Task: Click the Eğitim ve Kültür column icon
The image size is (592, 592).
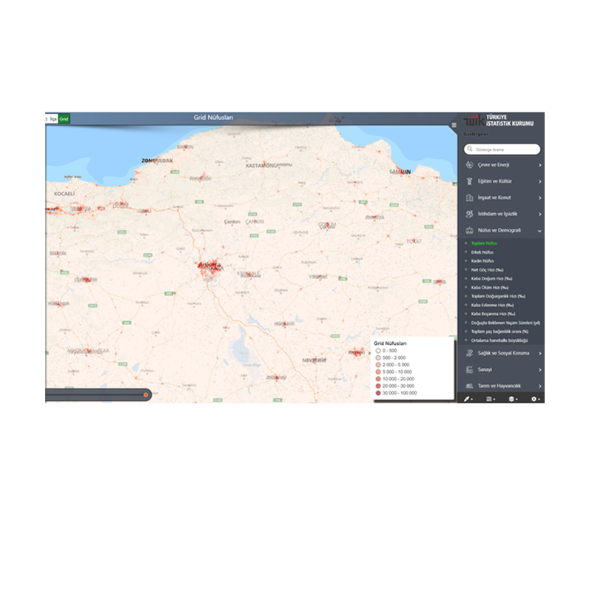Action: coord(470,181)
